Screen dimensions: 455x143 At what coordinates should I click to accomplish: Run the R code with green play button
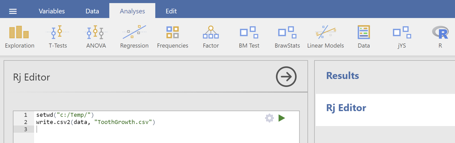(x=282, y=118)
